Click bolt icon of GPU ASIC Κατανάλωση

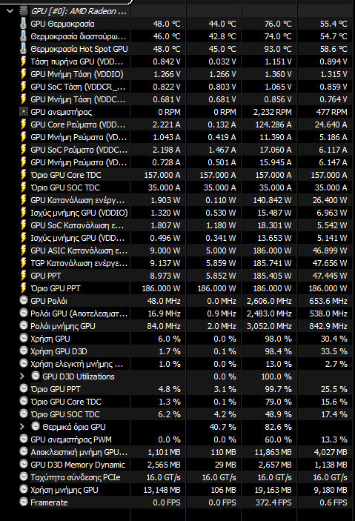click(x=23, y=250)
